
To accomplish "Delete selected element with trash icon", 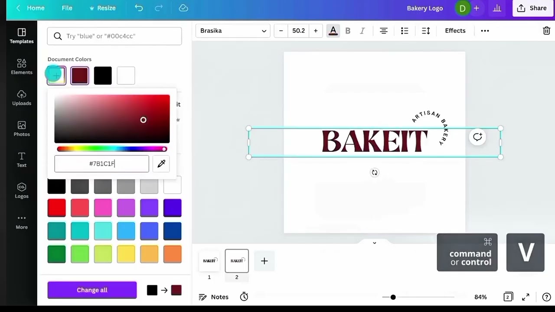I will (547, 31).
